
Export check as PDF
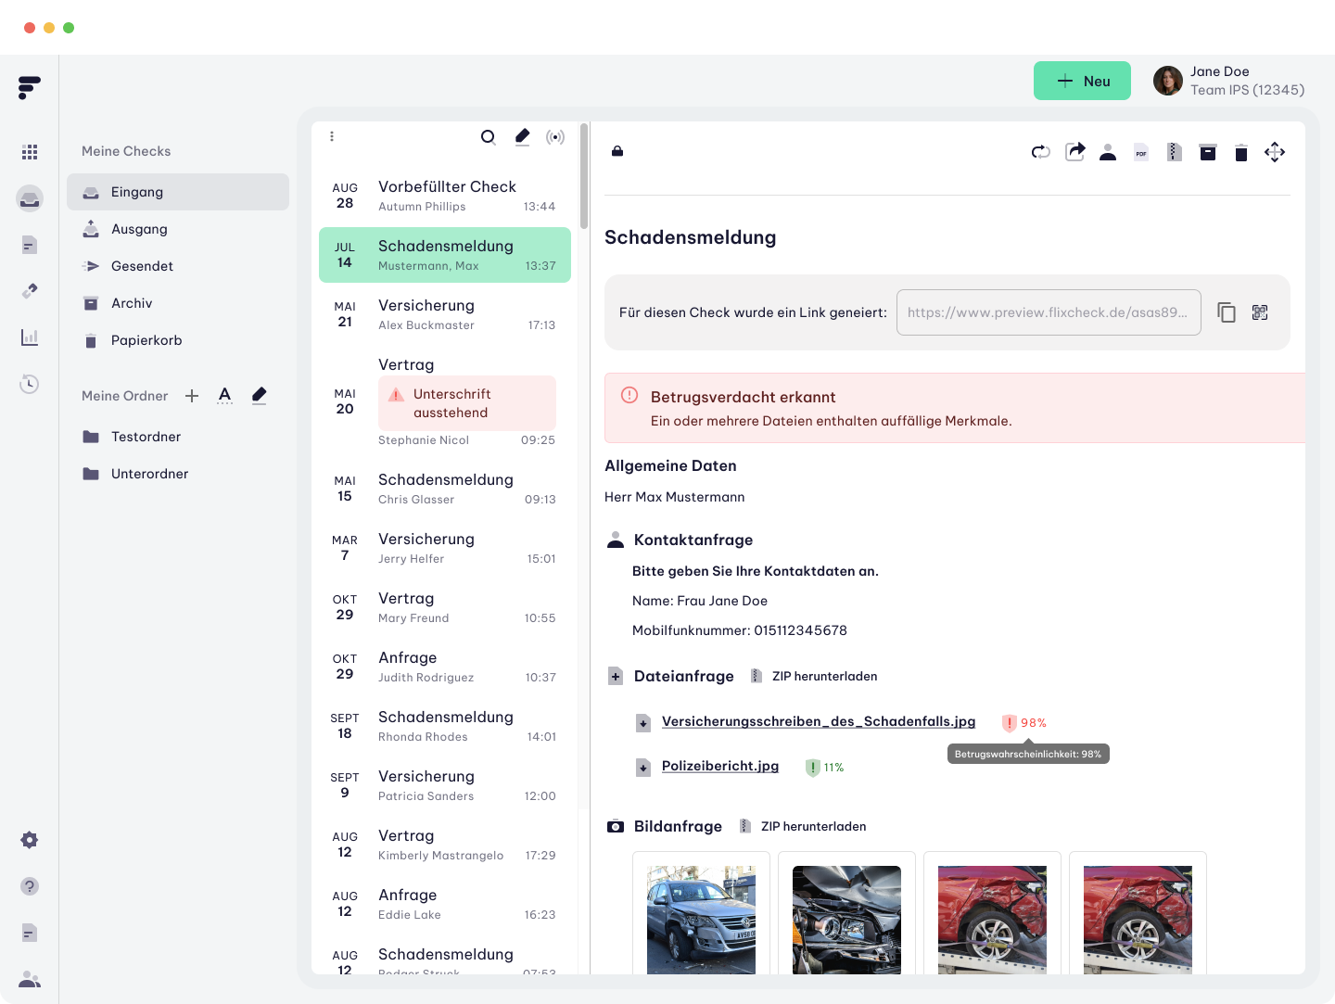[x=1141, y=153]
